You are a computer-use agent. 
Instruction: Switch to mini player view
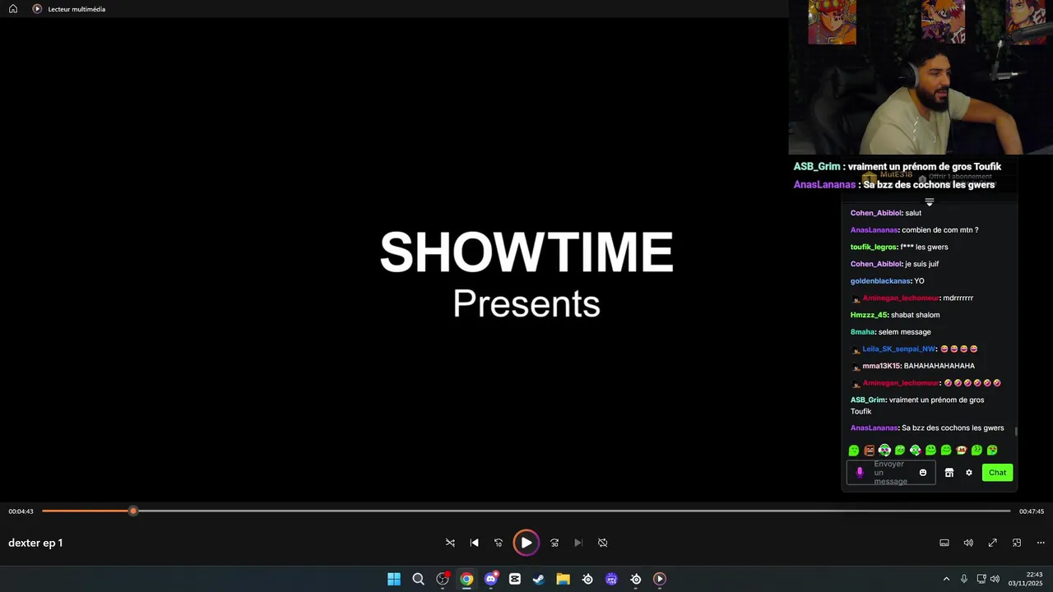[x=1017, y=543]
